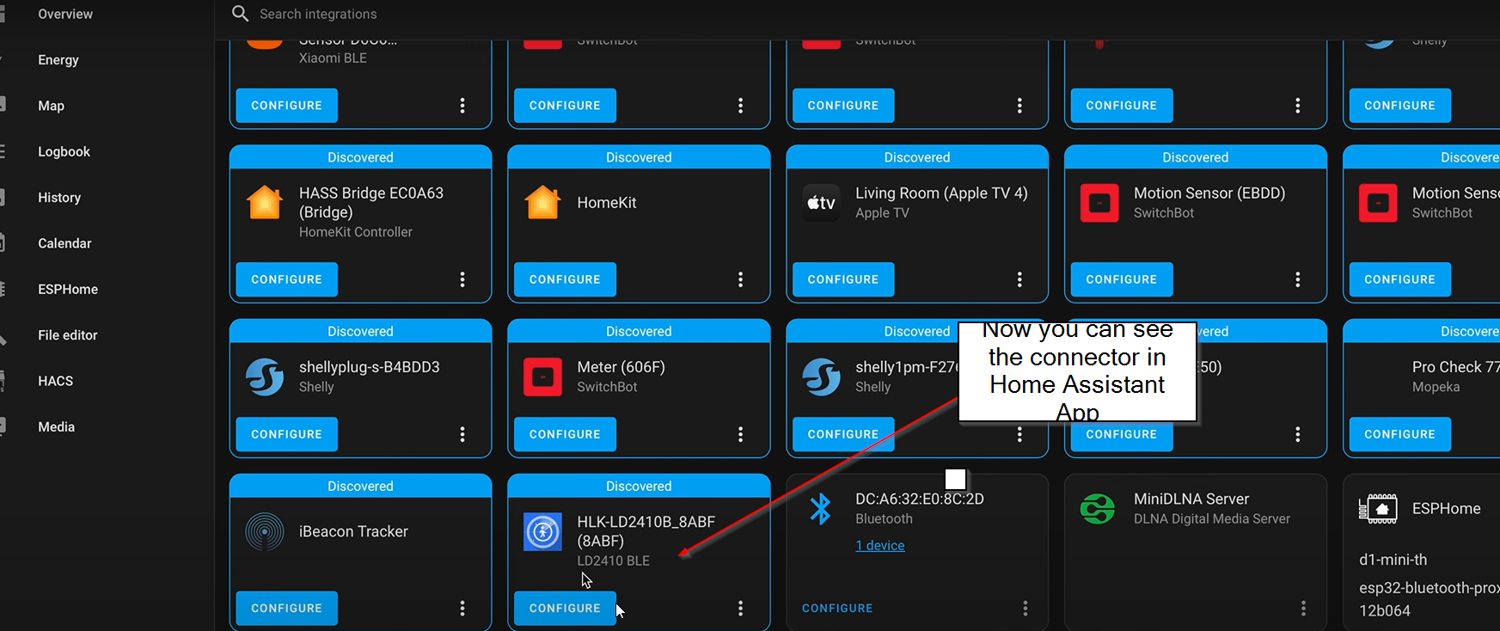This screenshot has width=1500, height=631.
Task: Configure shelly1pm discovered device
Action: [x=843, y=434]
